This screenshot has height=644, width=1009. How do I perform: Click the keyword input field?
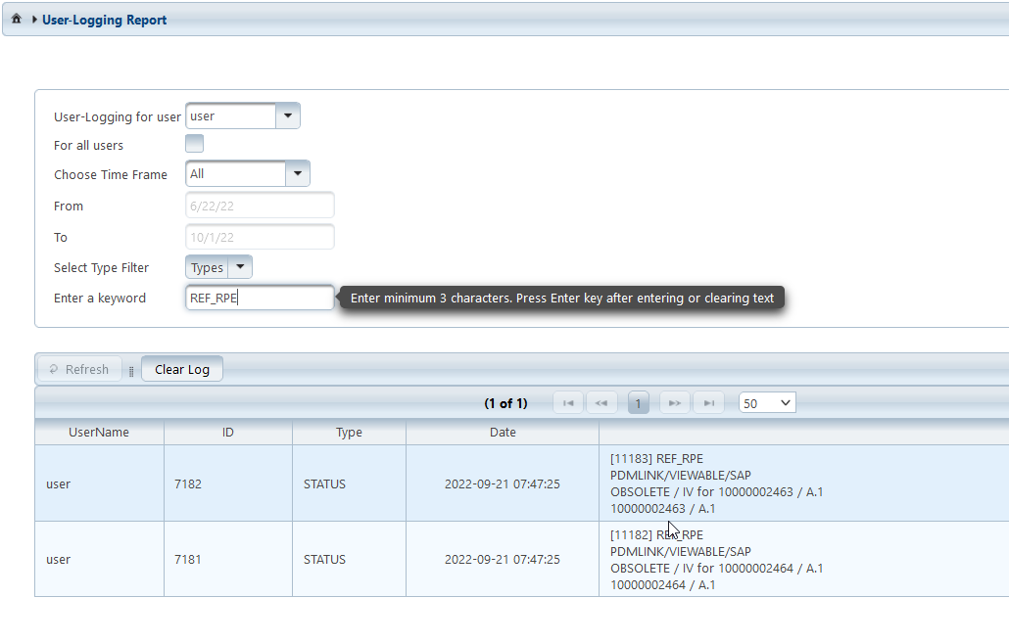(x=260, y=299)
